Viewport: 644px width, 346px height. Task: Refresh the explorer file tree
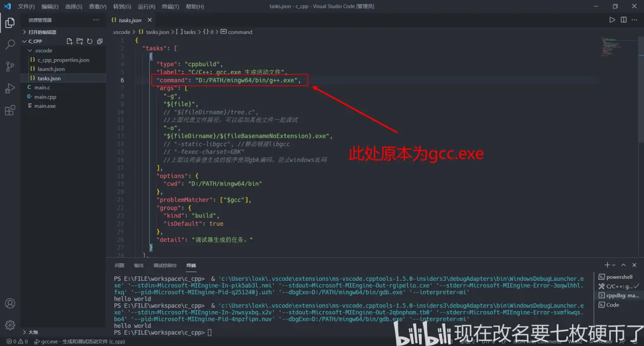(x=90, y=41)
